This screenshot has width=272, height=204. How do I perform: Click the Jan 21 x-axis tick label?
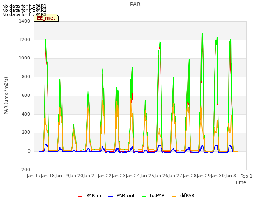point(91,176)
